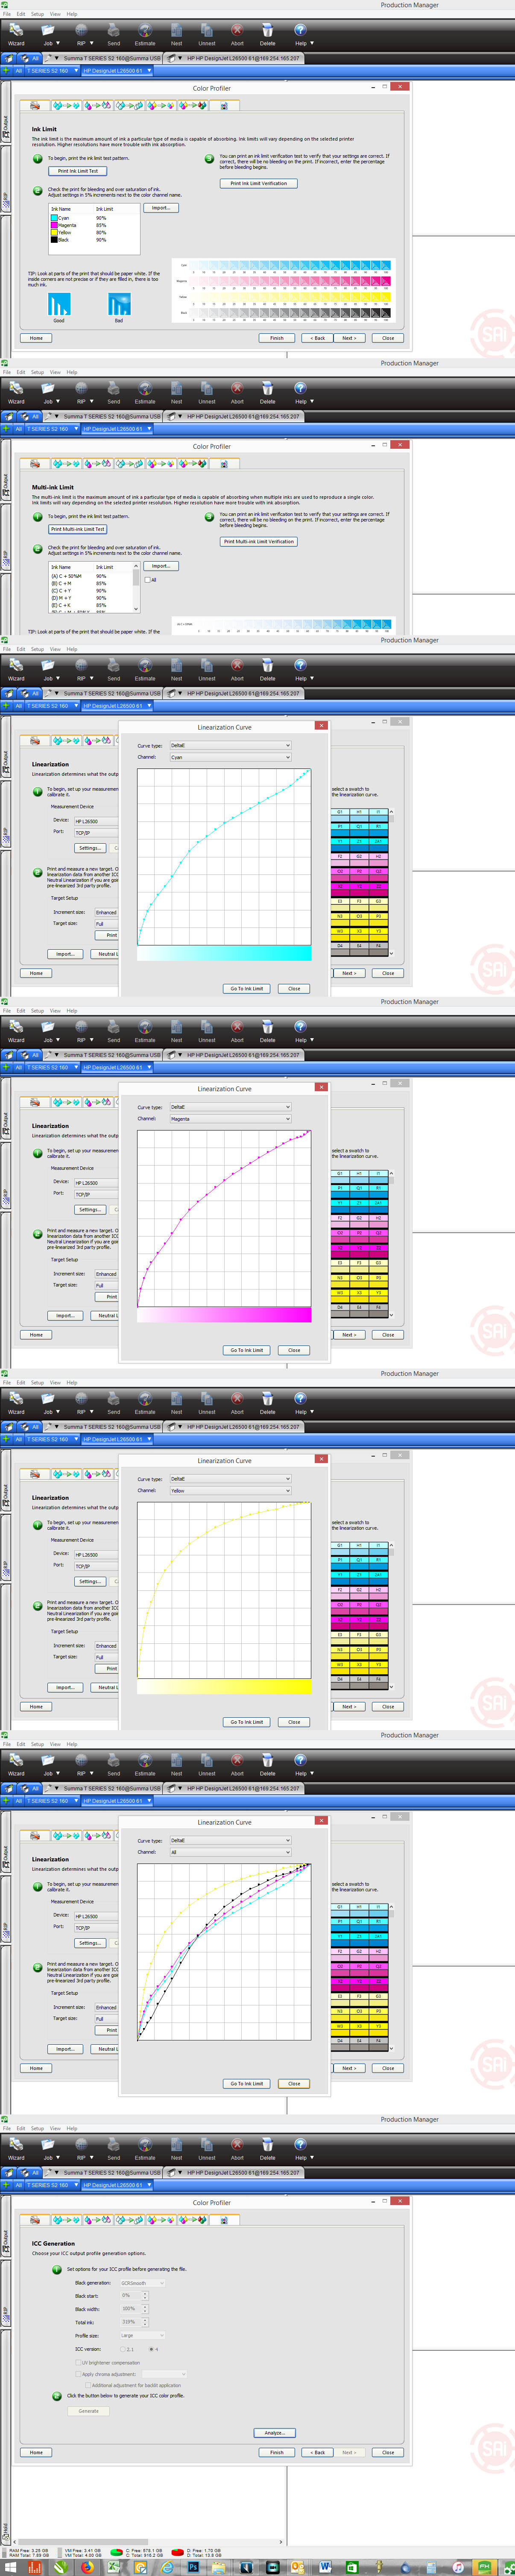Viewport: 515px width, 2576px height.
Task: Open the Channel dropdown showing All
Action: 230,1852
